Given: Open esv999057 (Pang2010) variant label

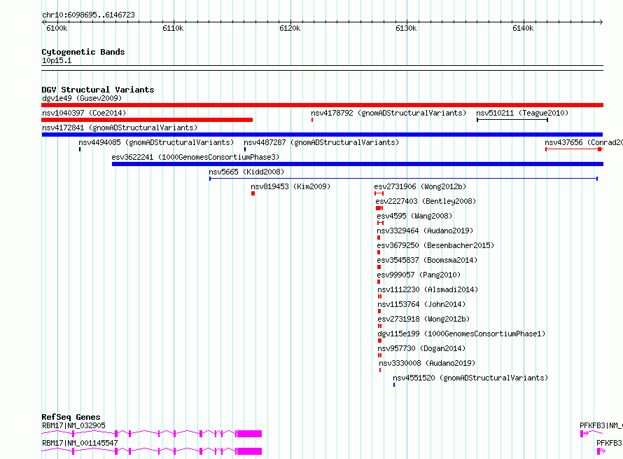Looking at the screenshot, I should coord(419,275).
